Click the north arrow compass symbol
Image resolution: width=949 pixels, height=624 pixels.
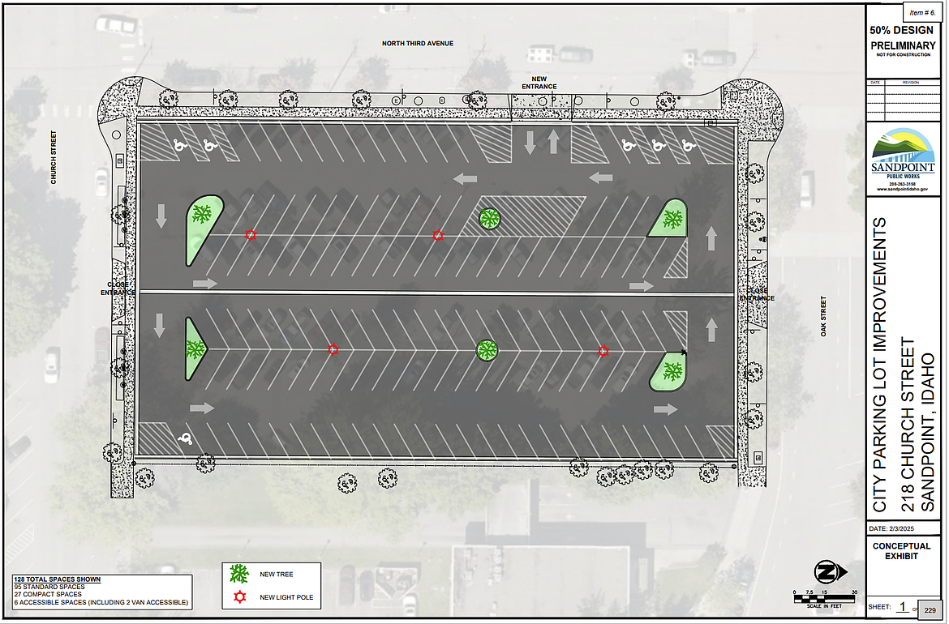coord(826,574)
